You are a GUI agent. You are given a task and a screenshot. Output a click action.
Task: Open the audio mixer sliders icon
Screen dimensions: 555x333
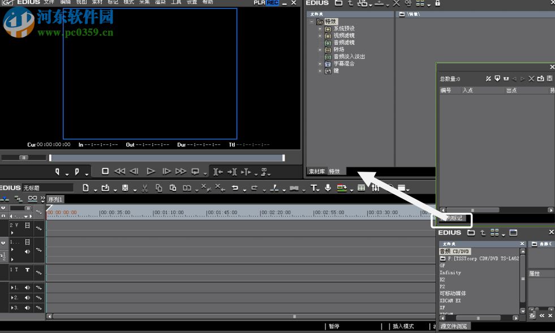point(375,188)
